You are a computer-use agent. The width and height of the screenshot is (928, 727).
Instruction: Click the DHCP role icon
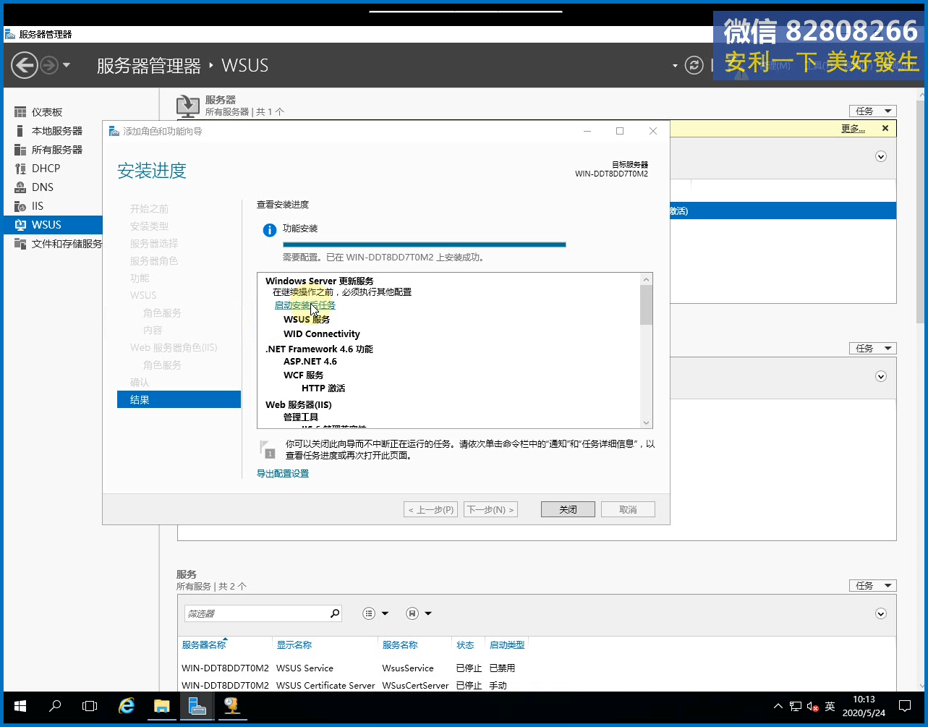[x=20, y=169]
